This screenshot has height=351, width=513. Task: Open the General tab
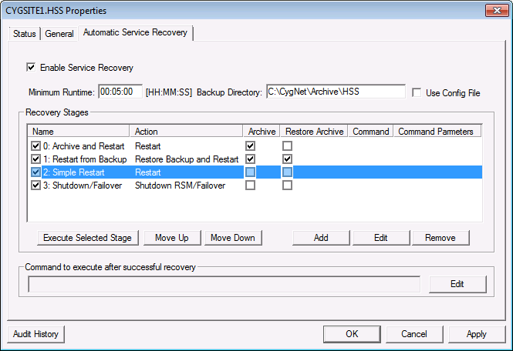click(x=59, y=34)
